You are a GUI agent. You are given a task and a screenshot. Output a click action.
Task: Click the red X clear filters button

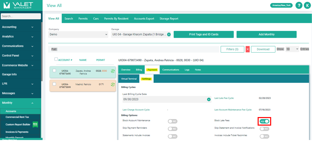click(247, 49)
